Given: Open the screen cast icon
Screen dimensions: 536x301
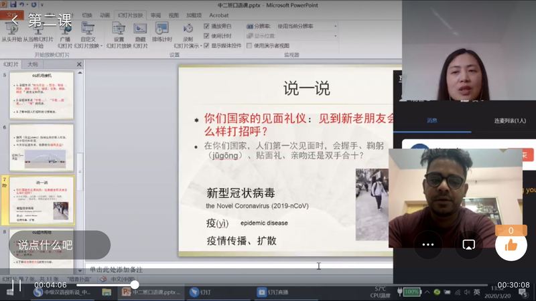Looking at the screenshot, I should click(x=469, y=245).
